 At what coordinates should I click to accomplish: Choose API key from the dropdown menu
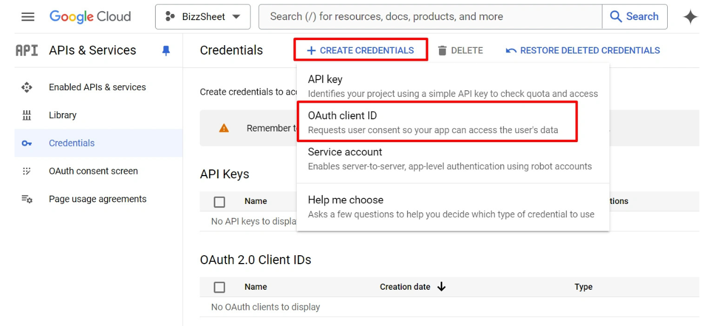point(453,86)
